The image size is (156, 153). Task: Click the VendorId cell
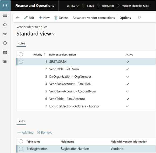coord(117,149)
